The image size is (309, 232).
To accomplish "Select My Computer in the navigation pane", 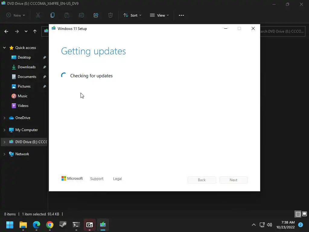I will 27,130.
